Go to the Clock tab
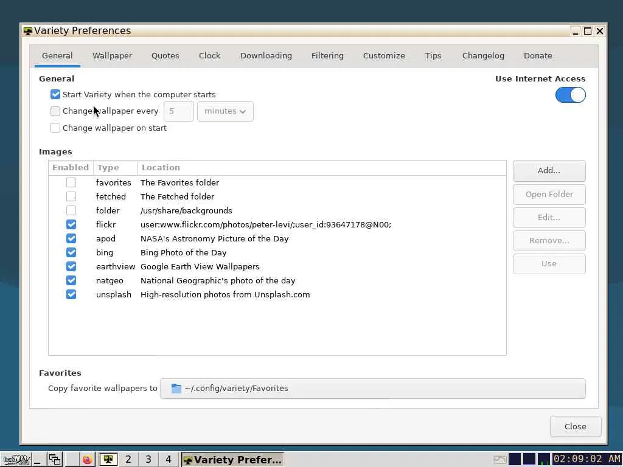This screenshot has height=467, width=623. [209, 55]
